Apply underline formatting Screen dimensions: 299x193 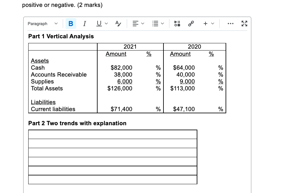pos(99,24)
